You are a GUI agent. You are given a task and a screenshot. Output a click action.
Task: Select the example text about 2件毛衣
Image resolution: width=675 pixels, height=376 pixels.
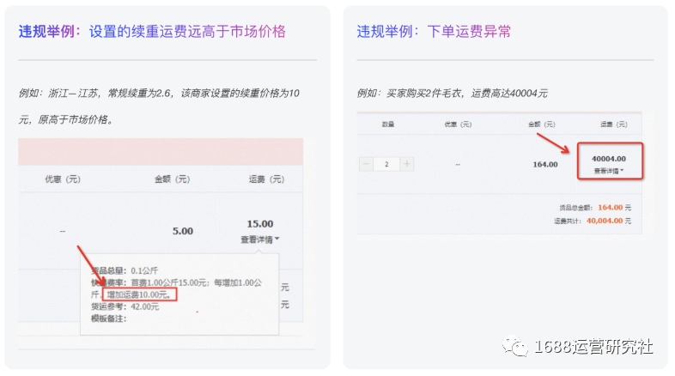(x=452, y=94)
